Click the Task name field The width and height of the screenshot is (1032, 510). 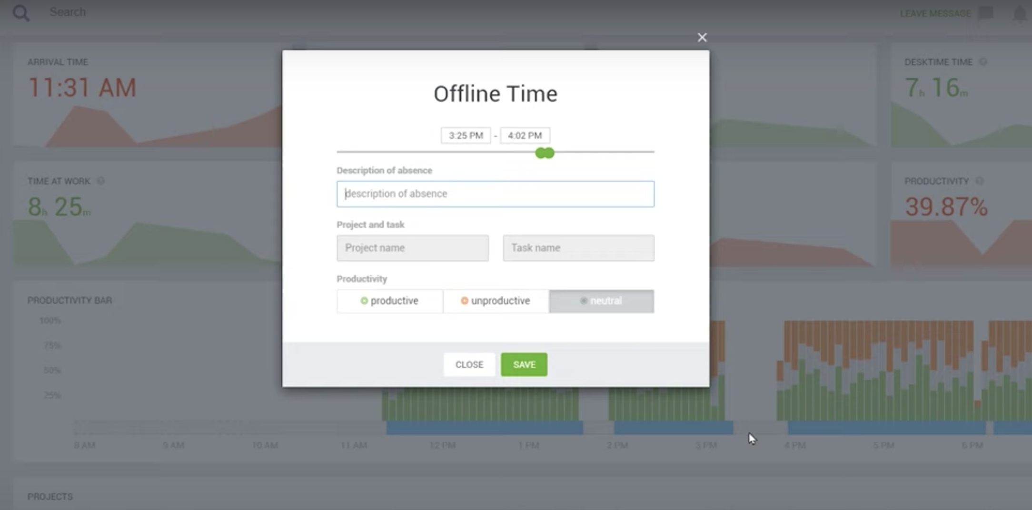pos(578,248)
